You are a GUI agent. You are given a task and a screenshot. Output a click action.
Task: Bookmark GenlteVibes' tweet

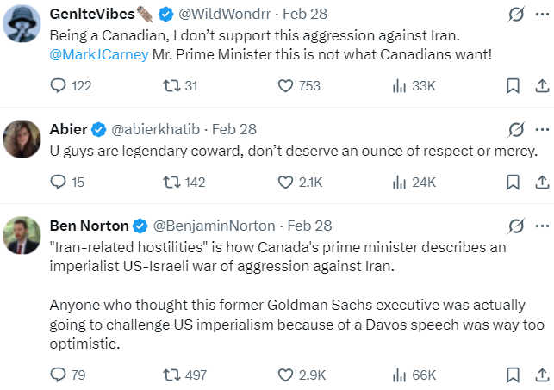(x=512, y=85)
